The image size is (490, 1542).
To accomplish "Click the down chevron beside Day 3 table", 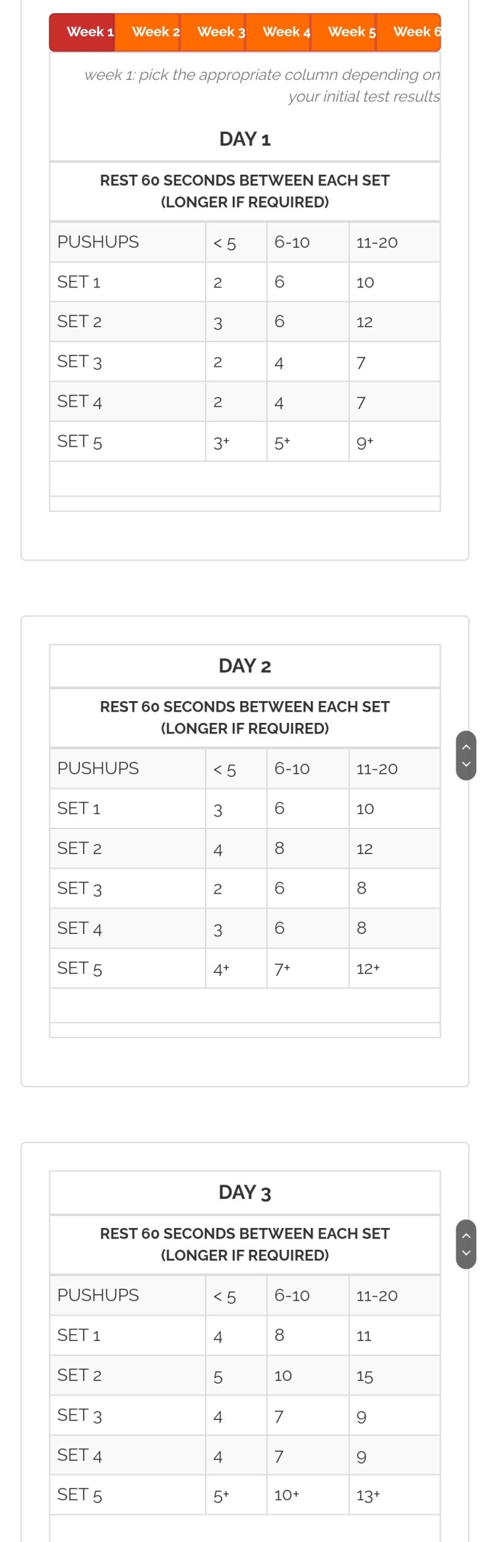I will pos(466,1253).
